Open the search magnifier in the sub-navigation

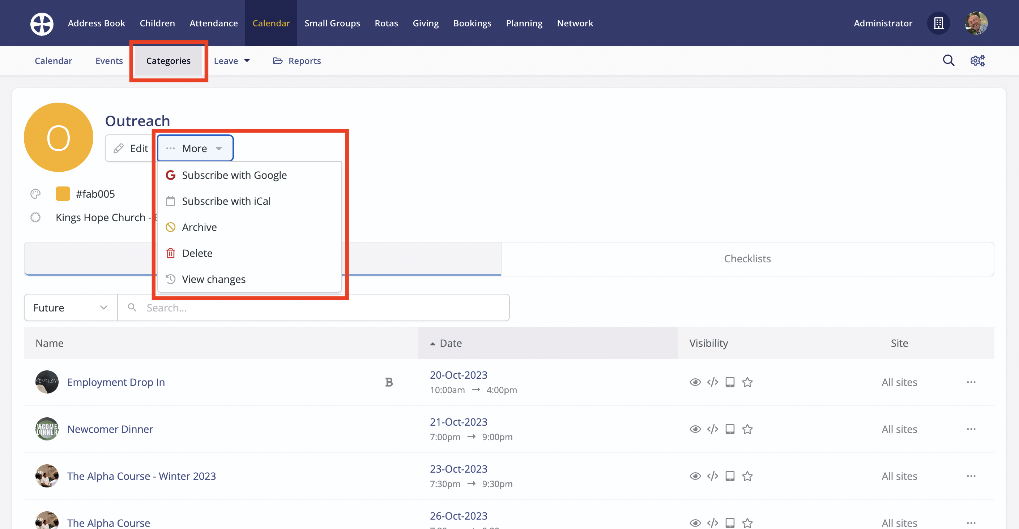[948, 60]
